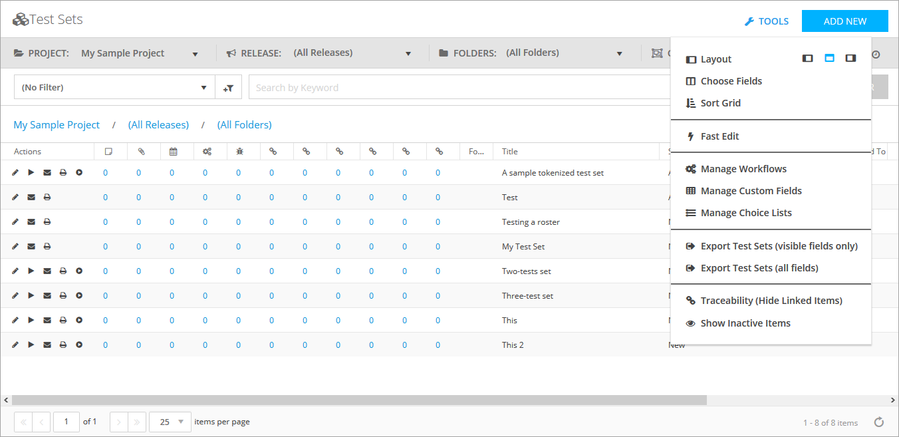Image resolution: width=899 pixels, height=437 pixels.
Task: Expand the Release dropdown '(All Releases)'
Action: click(x=352, y=53)
